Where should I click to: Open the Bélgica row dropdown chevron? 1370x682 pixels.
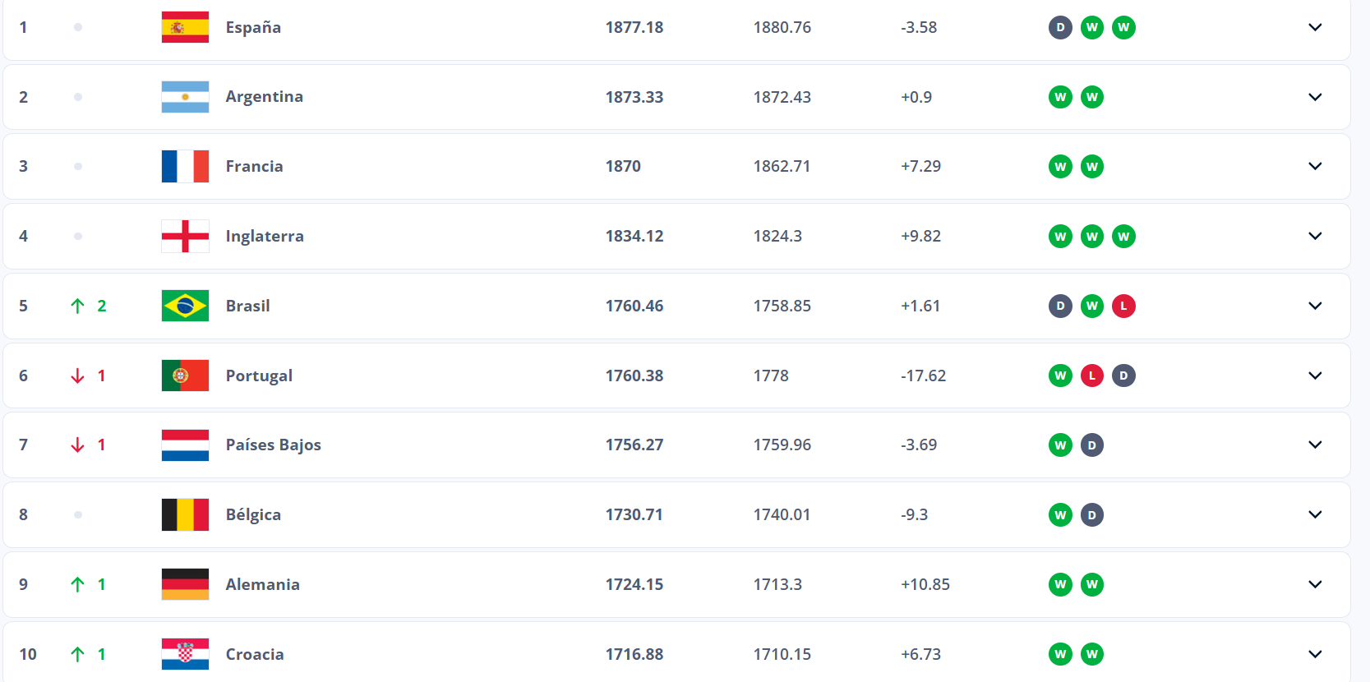pyautogui.click(x=1315, y=514)
